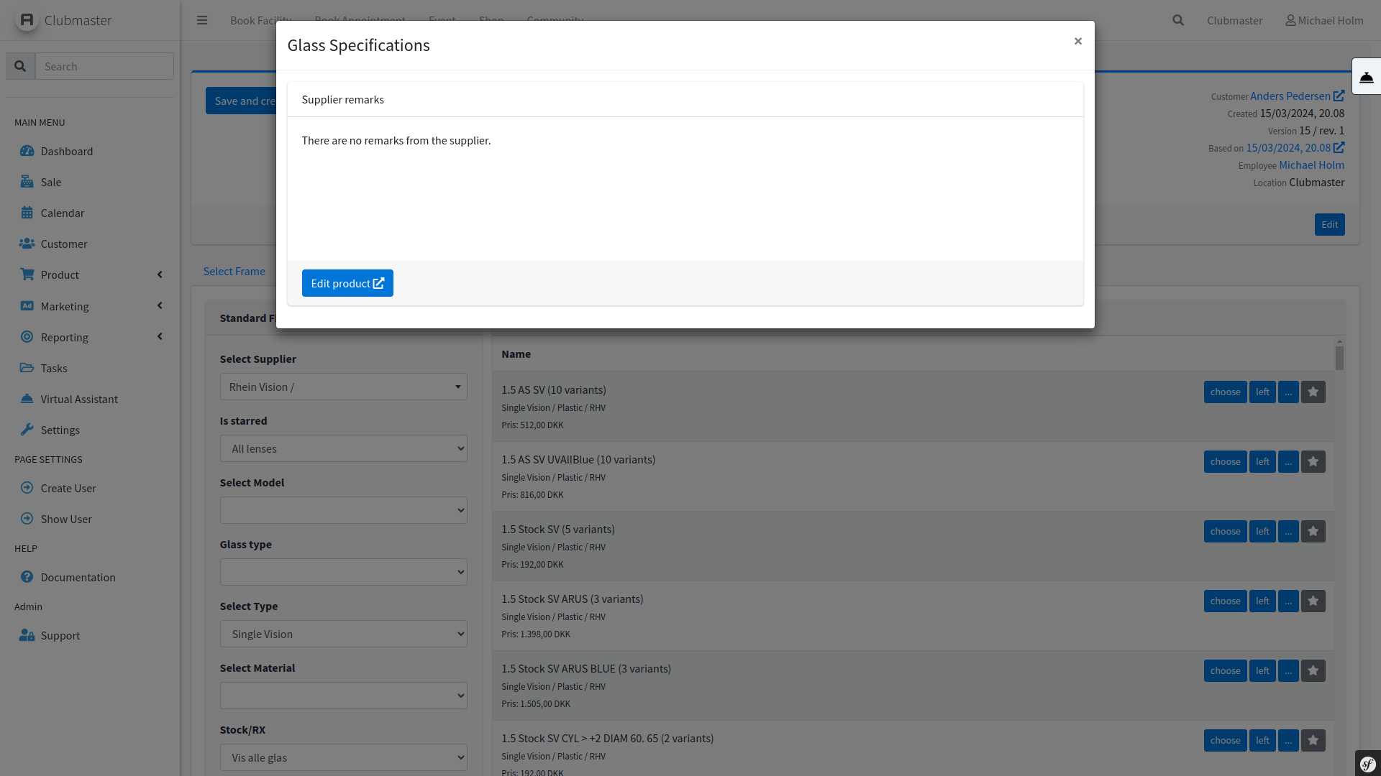
Task: Open Dashboard from the sidebar
Action: click(67, 151)
